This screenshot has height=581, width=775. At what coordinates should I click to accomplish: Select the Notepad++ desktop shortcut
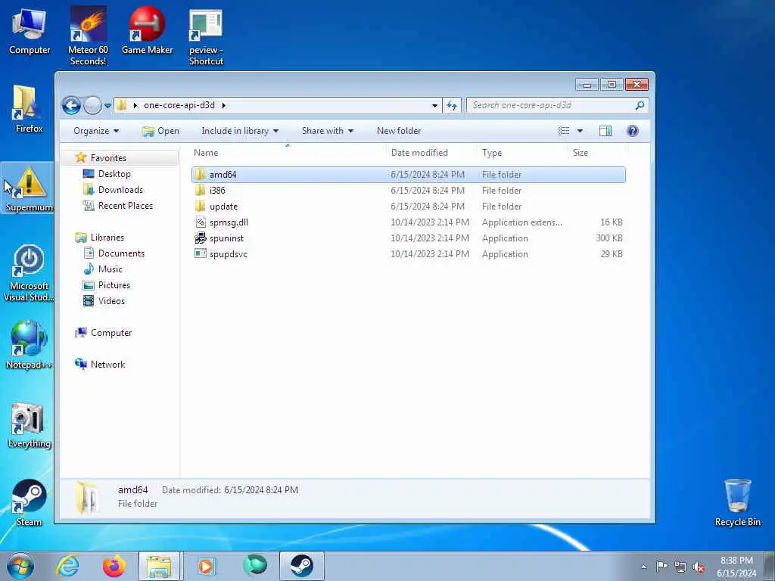[29, 345]
